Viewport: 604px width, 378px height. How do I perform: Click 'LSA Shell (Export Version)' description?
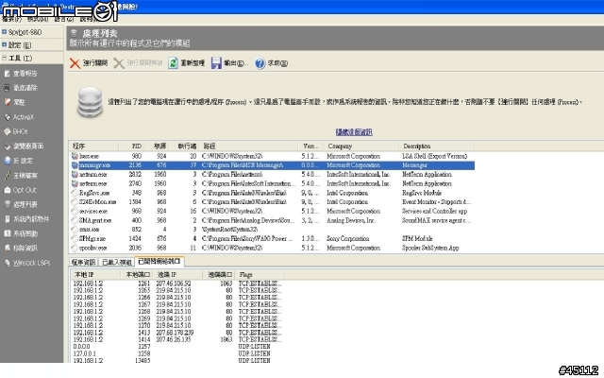tap(434, 156)
